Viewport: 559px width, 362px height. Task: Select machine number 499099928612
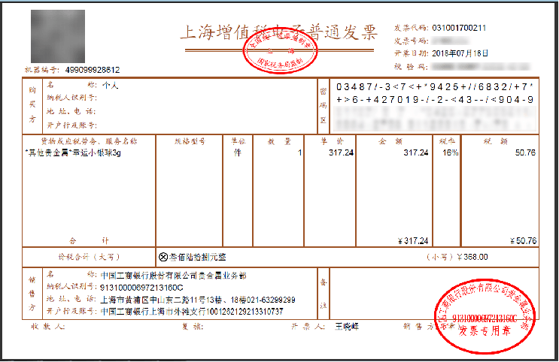(x=93, y=70)
